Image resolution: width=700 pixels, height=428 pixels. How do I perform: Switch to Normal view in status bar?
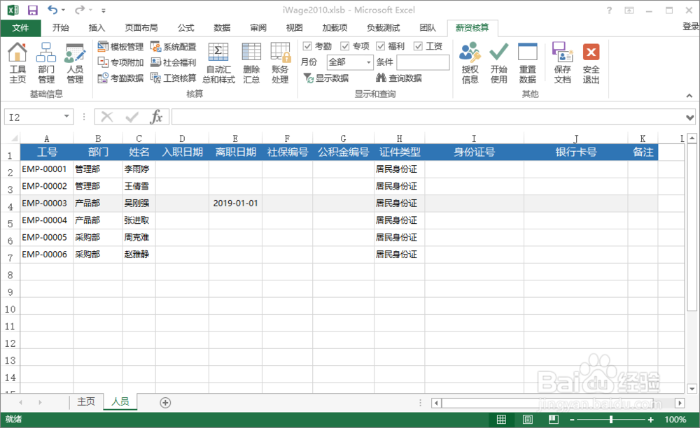tap(501, 420)
